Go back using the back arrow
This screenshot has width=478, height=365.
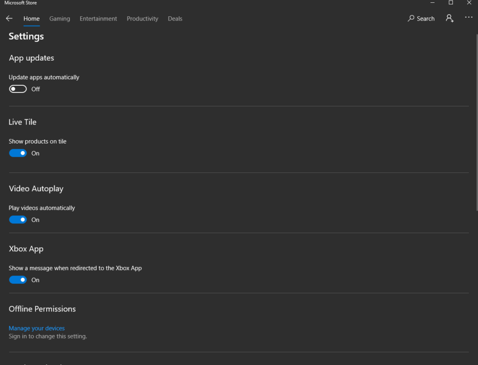coord(9,19)
